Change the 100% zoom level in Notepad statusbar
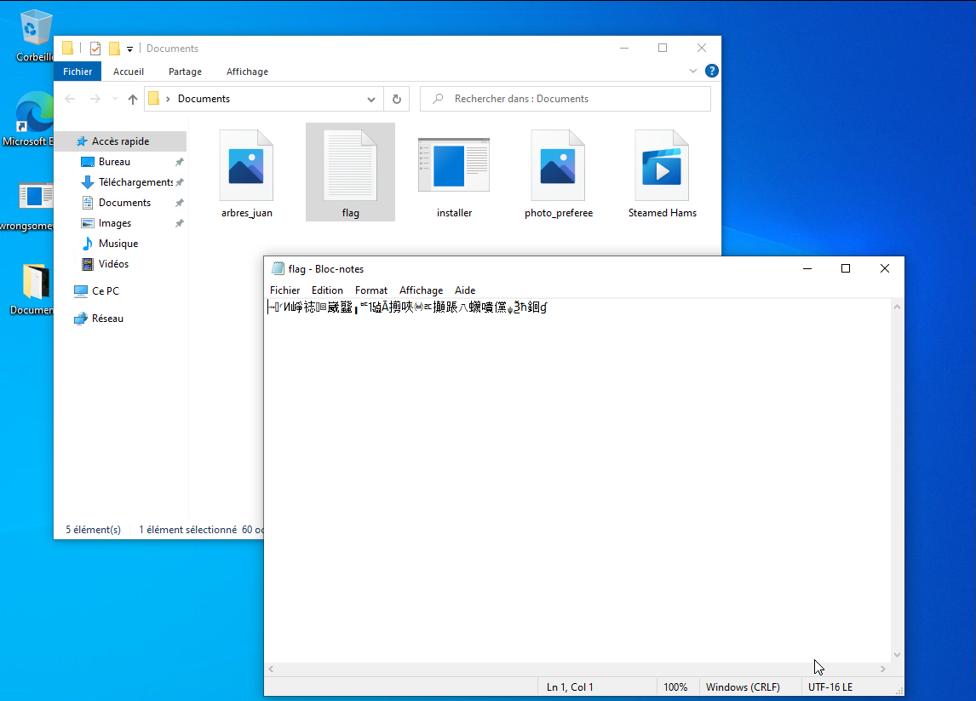Viewport: 976px width, 701px height. [x=676, y=687]
